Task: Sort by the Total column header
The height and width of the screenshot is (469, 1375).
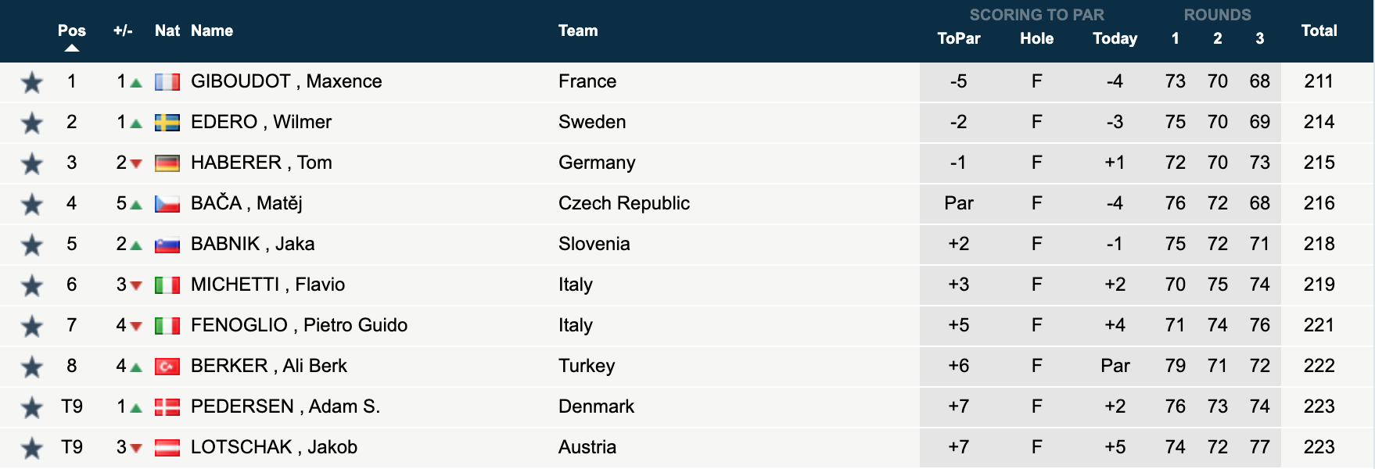Action: pos(1319,30)
